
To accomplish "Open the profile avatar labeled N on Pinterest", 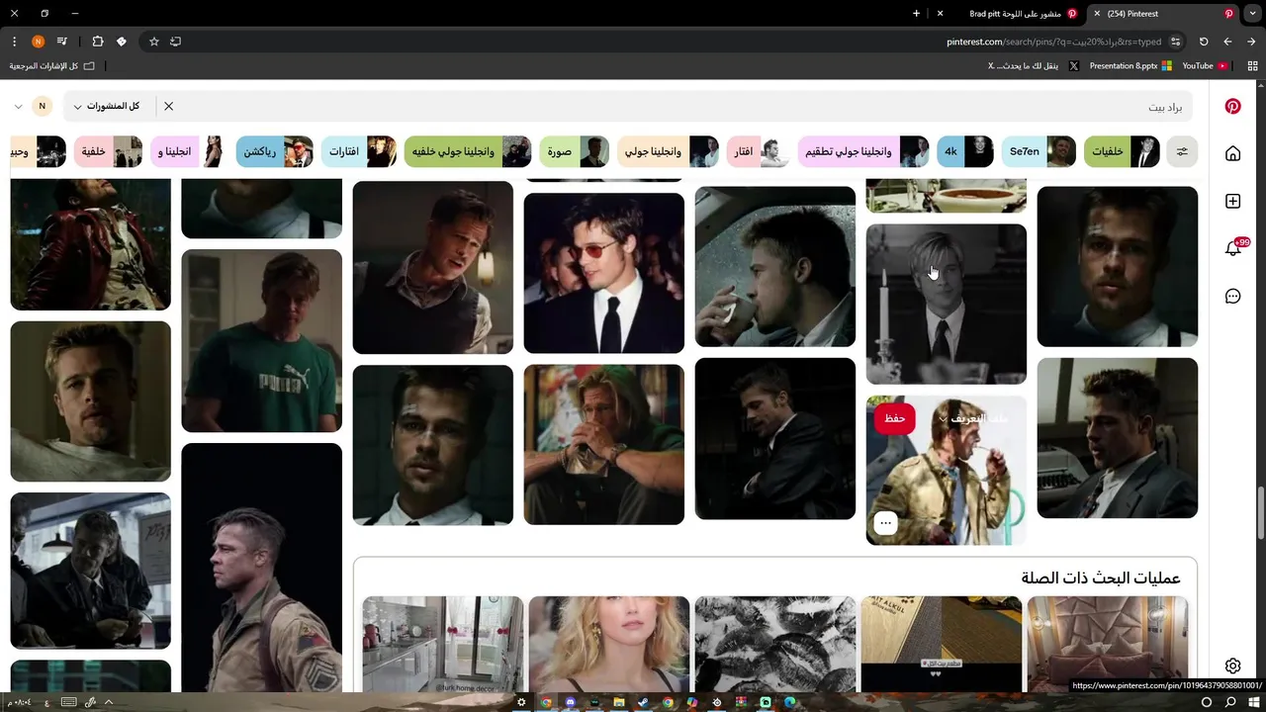I will [x=42, y=106].
